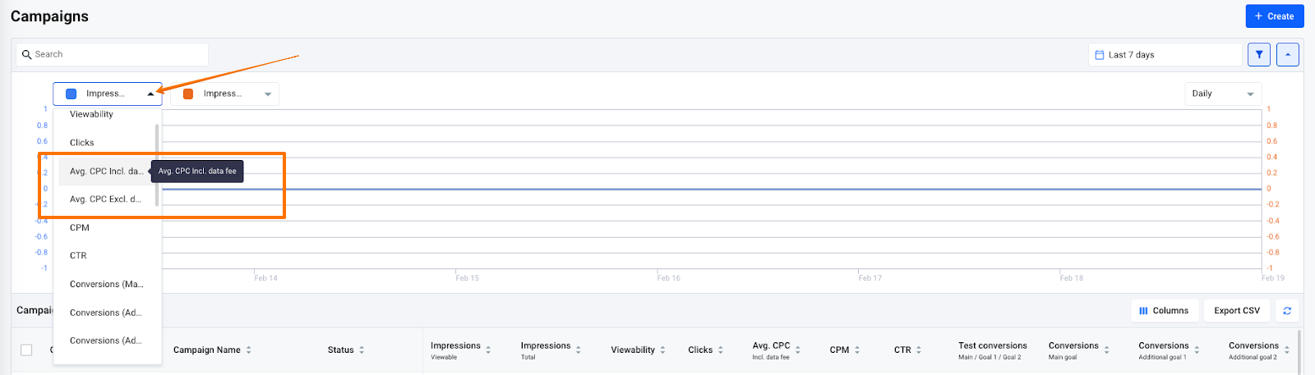The height and width of the screenshot is (375, 1315).
Task: Sort the Status column using arrows
Action: [362, 350]
